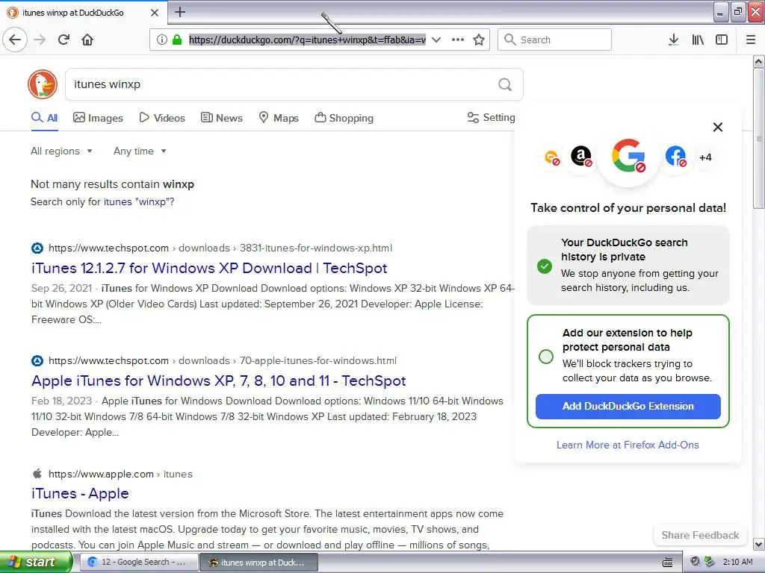The width and height of the screenshot is (765, 573).
Task: Open iTunes 12.1.2.7 for Windows XP result
Action: point(209,268)
